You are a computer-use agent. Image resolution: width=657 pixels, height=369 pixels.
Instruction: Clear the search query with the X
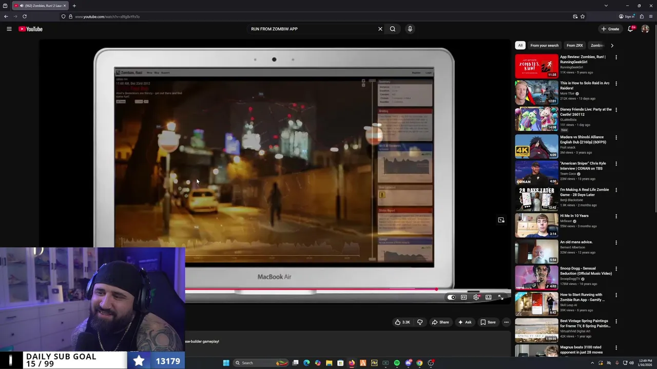point(380,29)
